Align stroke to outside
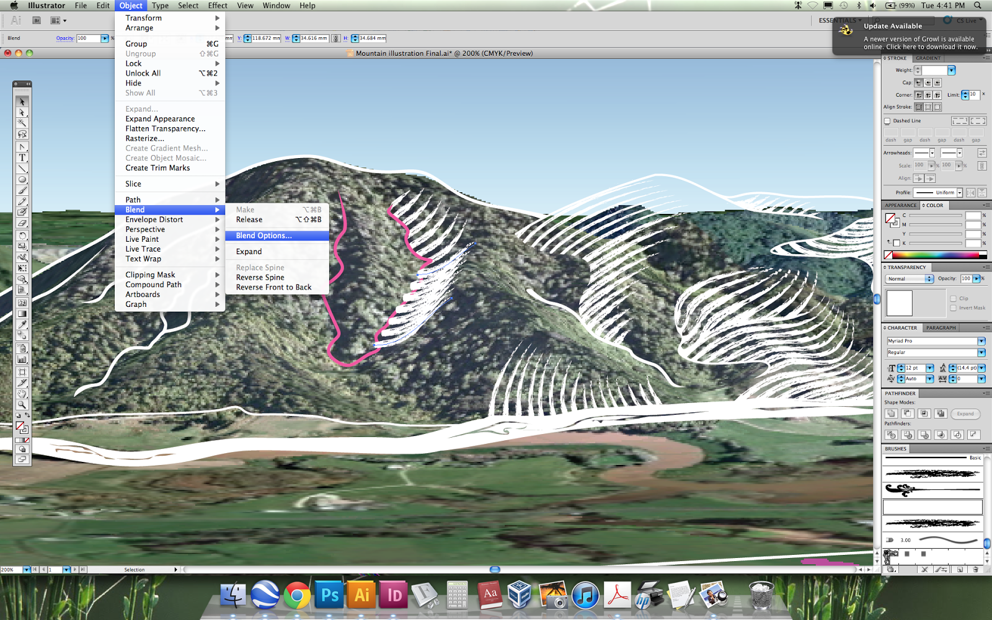The width and height of the screenshot is (992, 620). [937, 107]
